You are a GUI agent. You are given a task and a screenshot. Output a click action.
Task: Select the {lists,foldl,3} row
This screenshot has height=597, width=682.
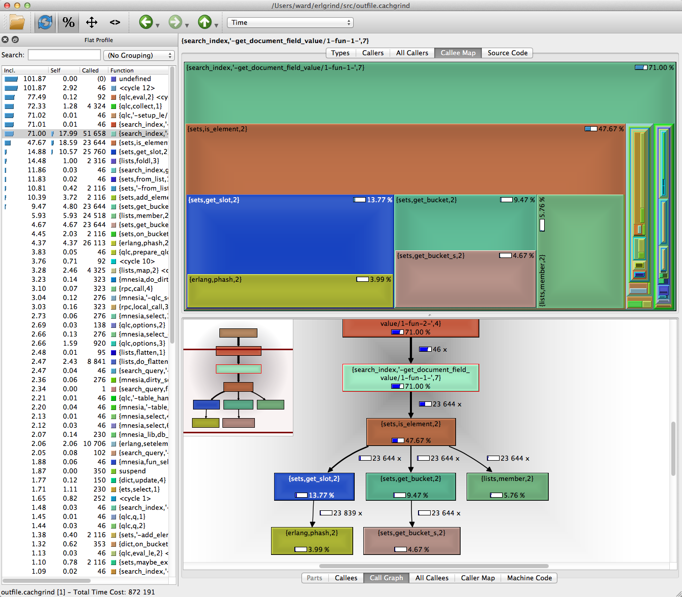(85, 161)
